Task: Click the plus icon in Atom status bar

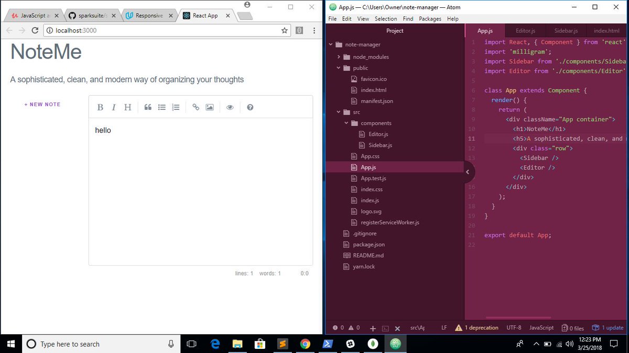Action: pos(373,328)
